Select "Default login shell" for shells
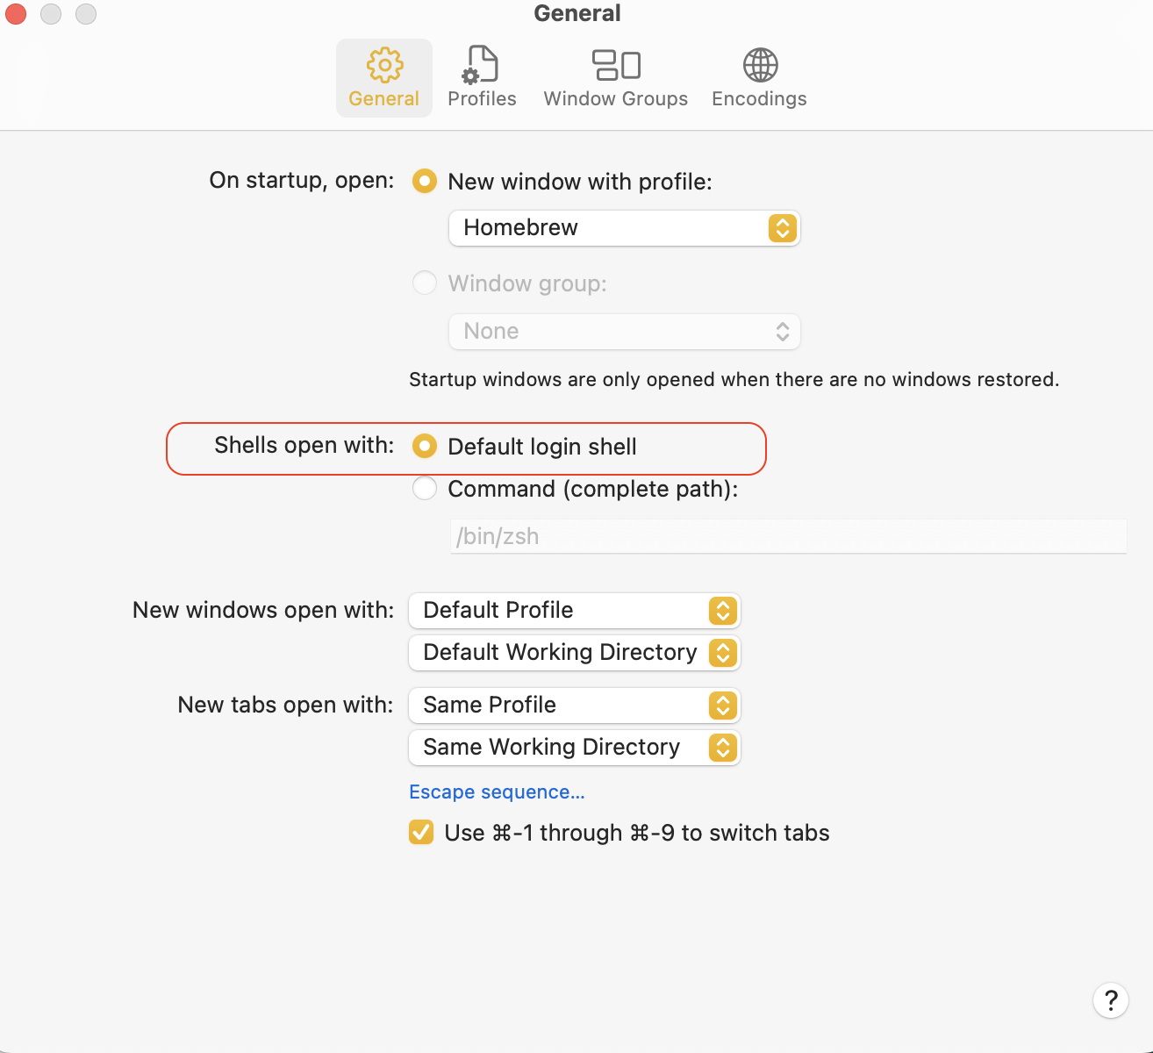 coord(425,446)
